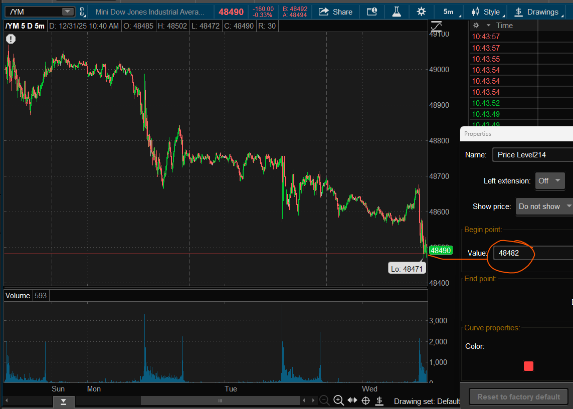Click the Share button
The image size is (573, 409).
[335, 12]
